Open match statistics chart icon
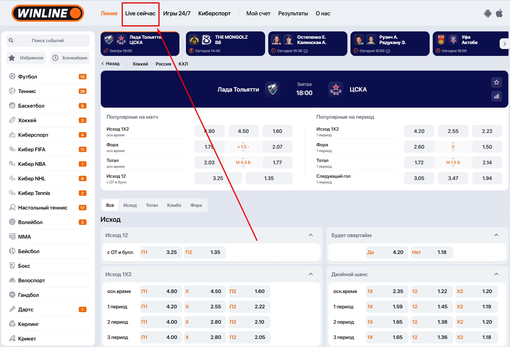 point(496,97)
